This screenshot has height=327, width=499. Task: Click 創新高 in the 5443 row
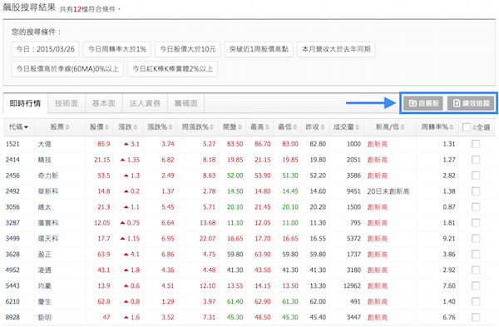(x=378, y=285)
